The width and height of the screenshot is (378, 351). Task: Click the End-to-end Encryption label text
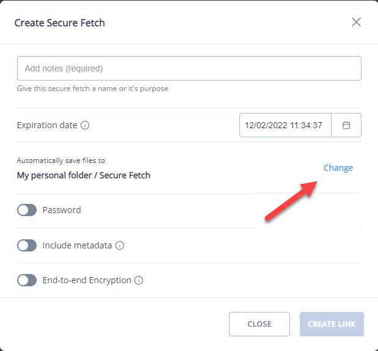(x=87, y=280)
